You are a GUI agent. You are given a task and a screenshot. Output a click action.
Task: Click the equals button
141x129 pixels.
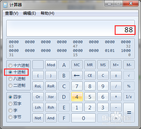pyautogui.click(x=129, y=113)
